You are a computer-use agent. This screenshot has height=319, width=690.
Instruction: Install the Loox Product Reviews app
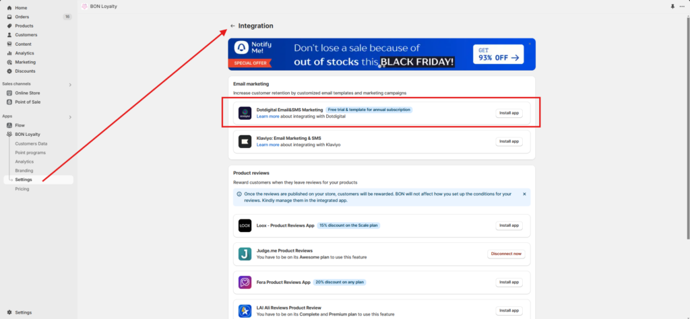point(509,225)
